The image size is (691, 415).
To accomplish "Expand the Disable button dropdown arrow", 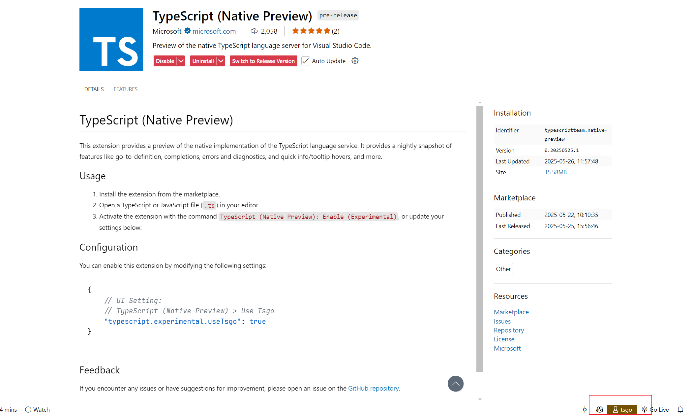I will pyautogui.click(x=181, y=61).
